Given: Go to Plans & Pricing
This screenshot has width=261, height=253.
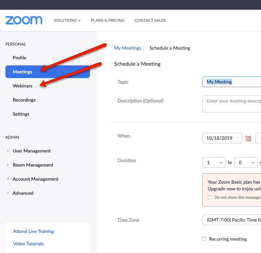Looking at the screenshot, I should pos(108,20).
